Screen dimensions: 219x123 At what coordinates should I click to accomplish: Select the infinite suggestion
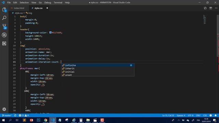click(x=98, y=65)
